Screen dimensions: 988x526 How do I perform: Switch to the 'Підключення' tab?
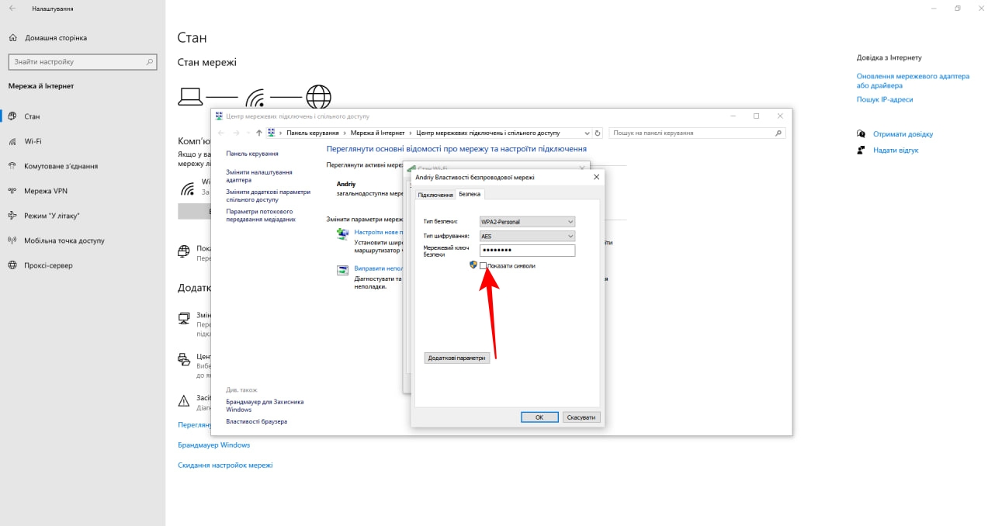[x=435, y=195]
